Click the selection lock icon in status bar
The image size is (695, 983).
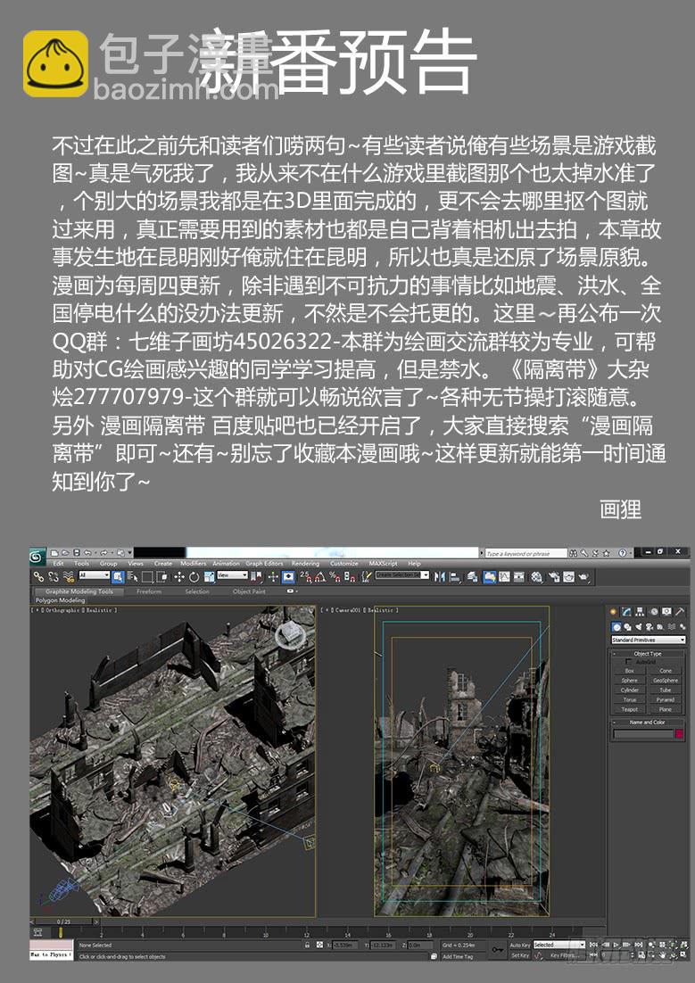(308, 945)
